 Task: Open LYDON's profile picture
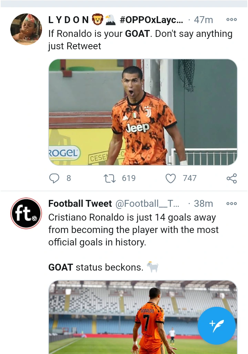[x=26, y=29]
